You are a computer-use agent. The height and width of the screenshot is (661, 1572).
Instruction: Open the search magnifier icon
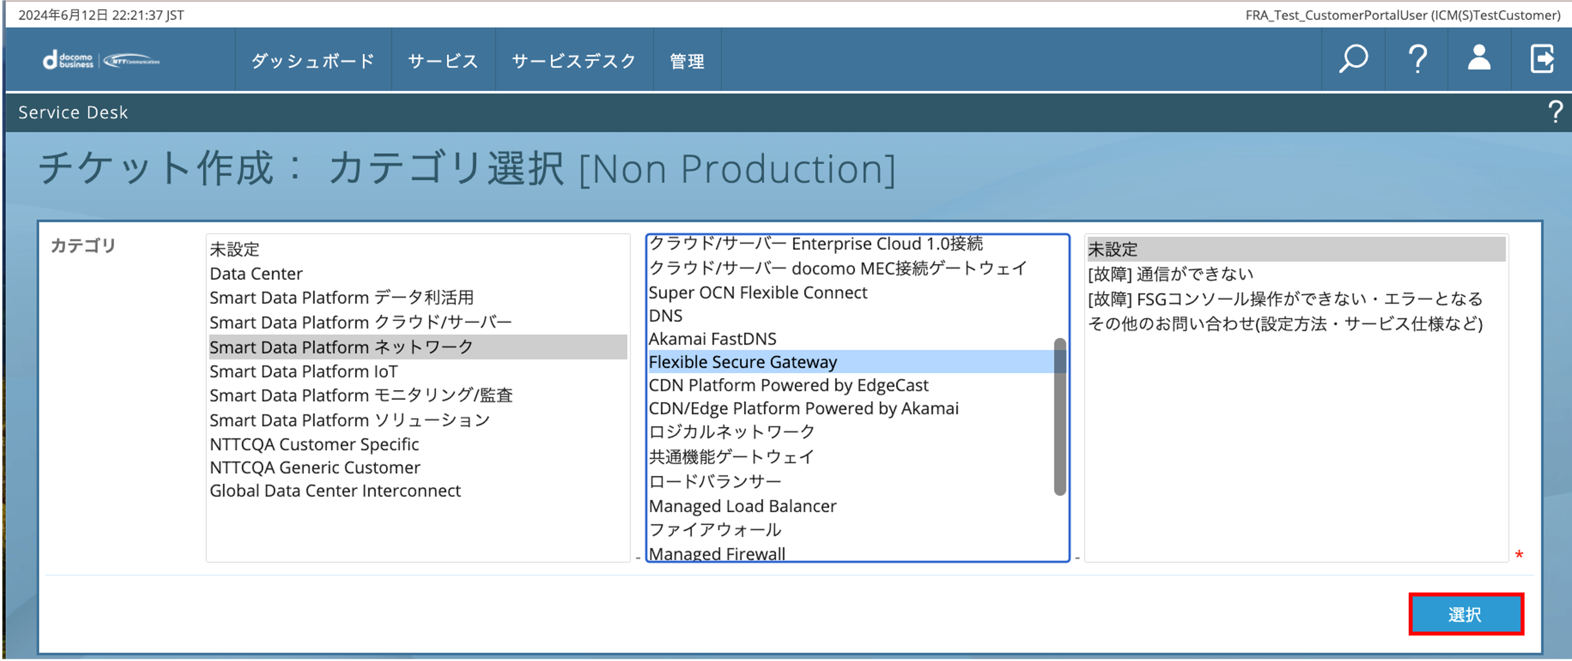1353,59
